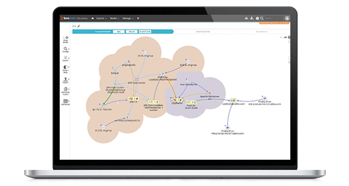Click the orange Discovery appliance banner
Screen dimensions: 349x186
pos(274,23)
